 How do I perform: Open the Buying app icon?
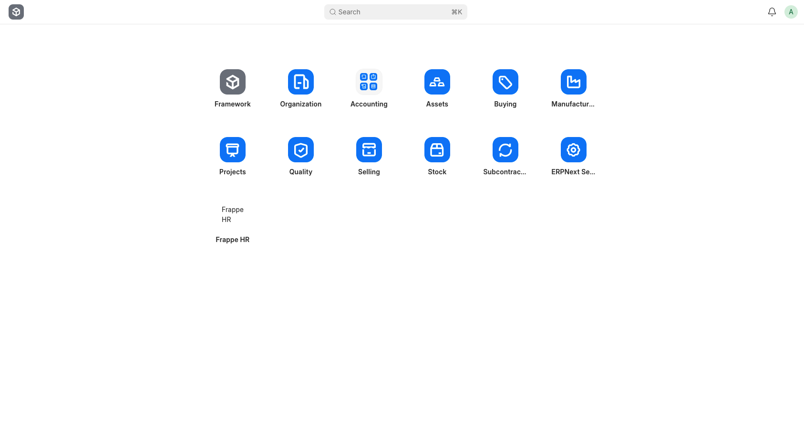click(505, 82)
